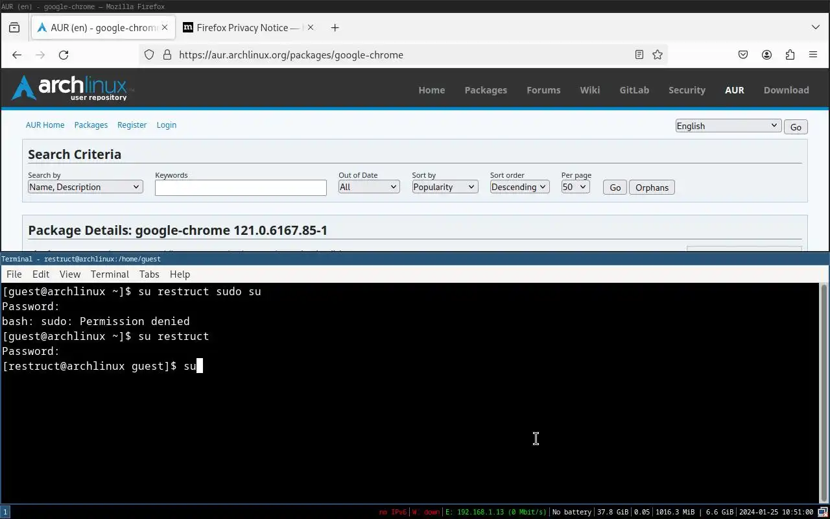Open Sort order Descending dropdown
The width and height of the screenshot is (830, 519).
519,187
